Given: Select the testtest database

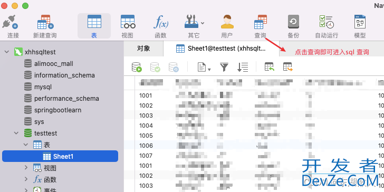Looking at the screenshot, I should pos(45,133).
